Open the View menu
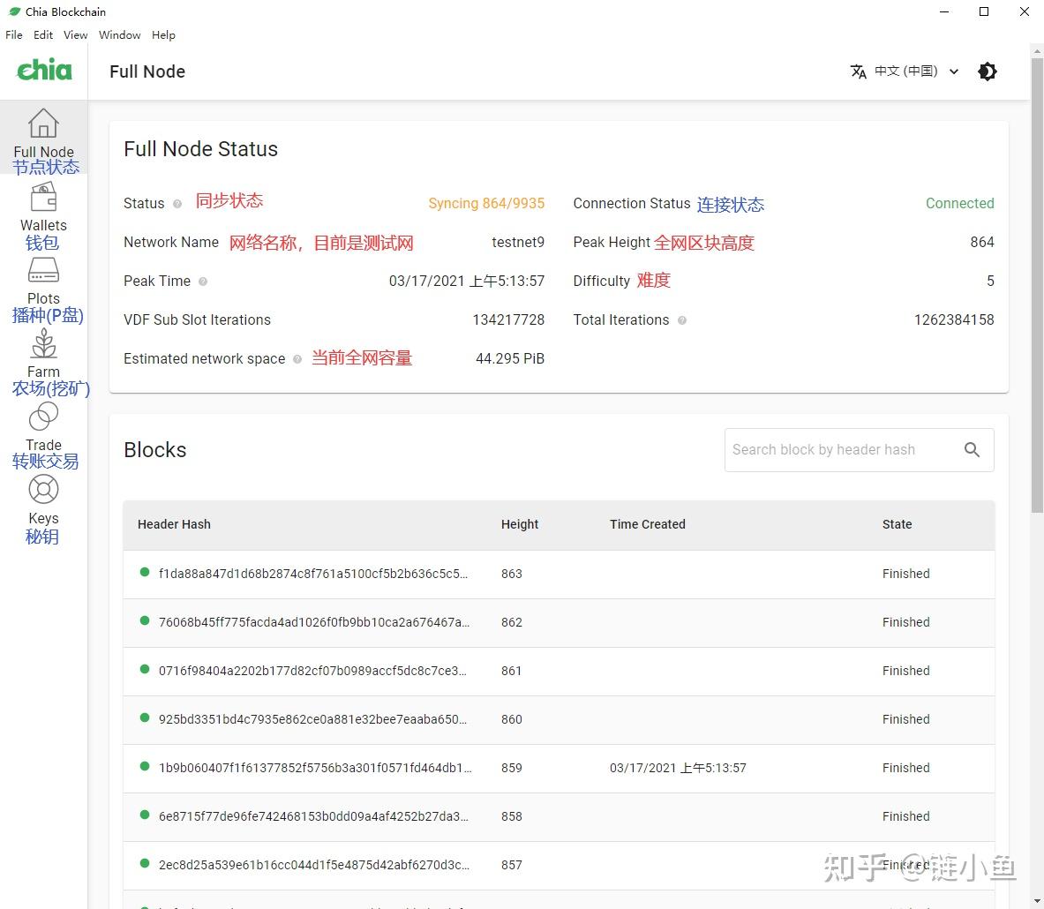 coord(75,35)
